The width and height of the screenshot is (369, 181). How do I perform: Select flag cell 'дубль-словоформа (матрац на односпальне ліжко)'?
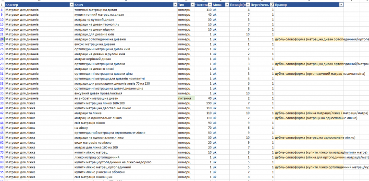pyautogui.click(x=309, y=138)
